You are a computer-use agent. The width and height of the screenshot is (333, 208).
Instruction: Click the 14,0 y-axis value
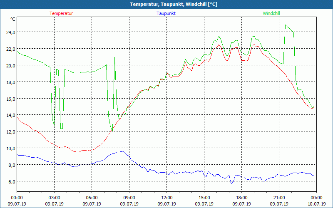tap(11, 115)
